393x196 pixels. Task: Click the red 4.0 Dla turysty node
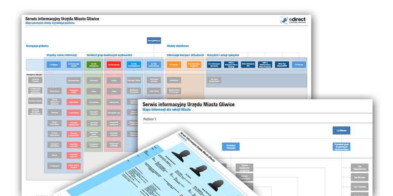[x=114, y=65]
